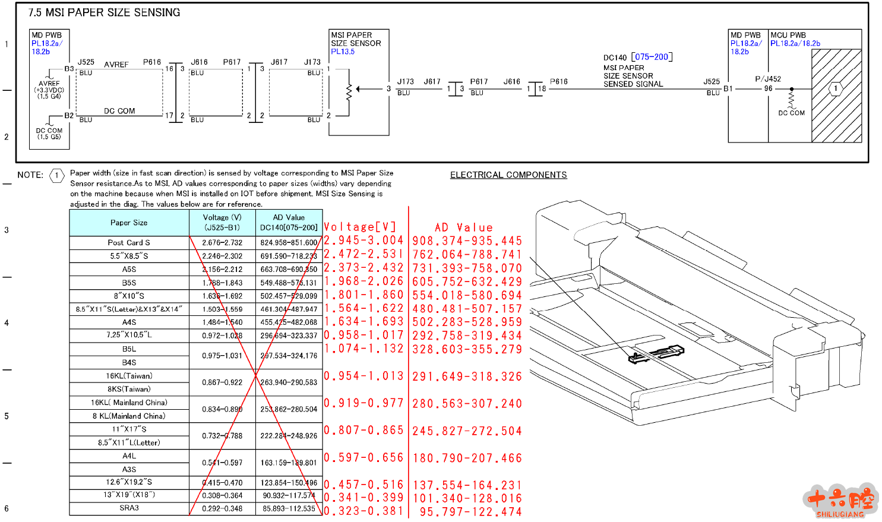Click the SRA3 paper size cell
This screenshot has height=522, width=882.
pos(129,508)
